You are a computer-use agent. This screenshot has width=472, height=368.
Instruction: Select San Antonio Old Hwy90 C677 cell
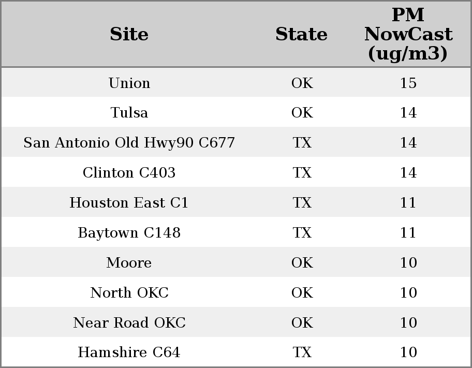point(129,142)
